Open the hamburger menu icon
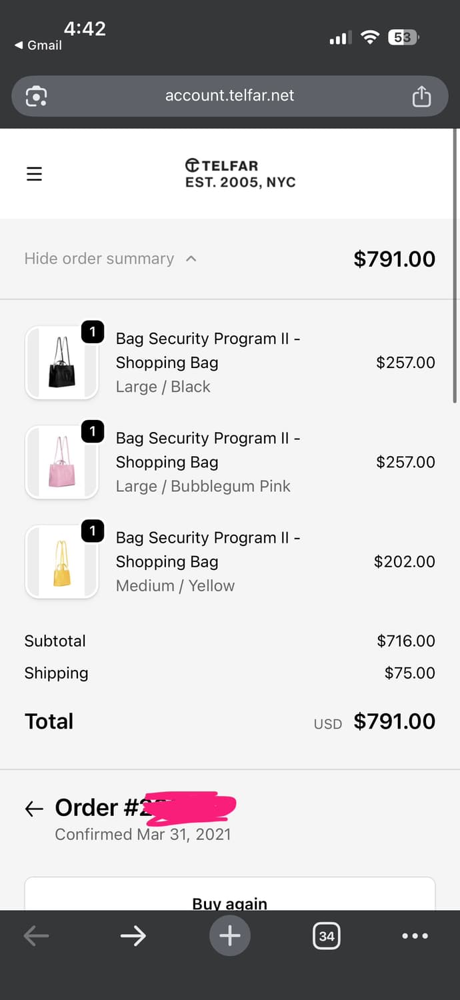460x1000 pixels. pos(34,174)
